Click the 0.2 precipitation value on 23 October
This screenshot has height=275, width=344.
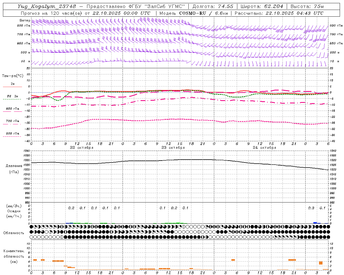[174, 208]
